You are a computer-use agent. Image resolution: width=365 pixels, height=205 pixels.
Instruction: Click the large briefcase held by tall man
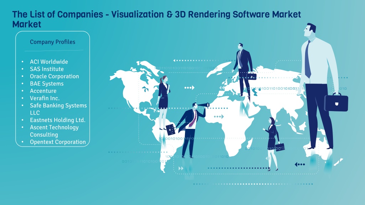click(336, 102)
